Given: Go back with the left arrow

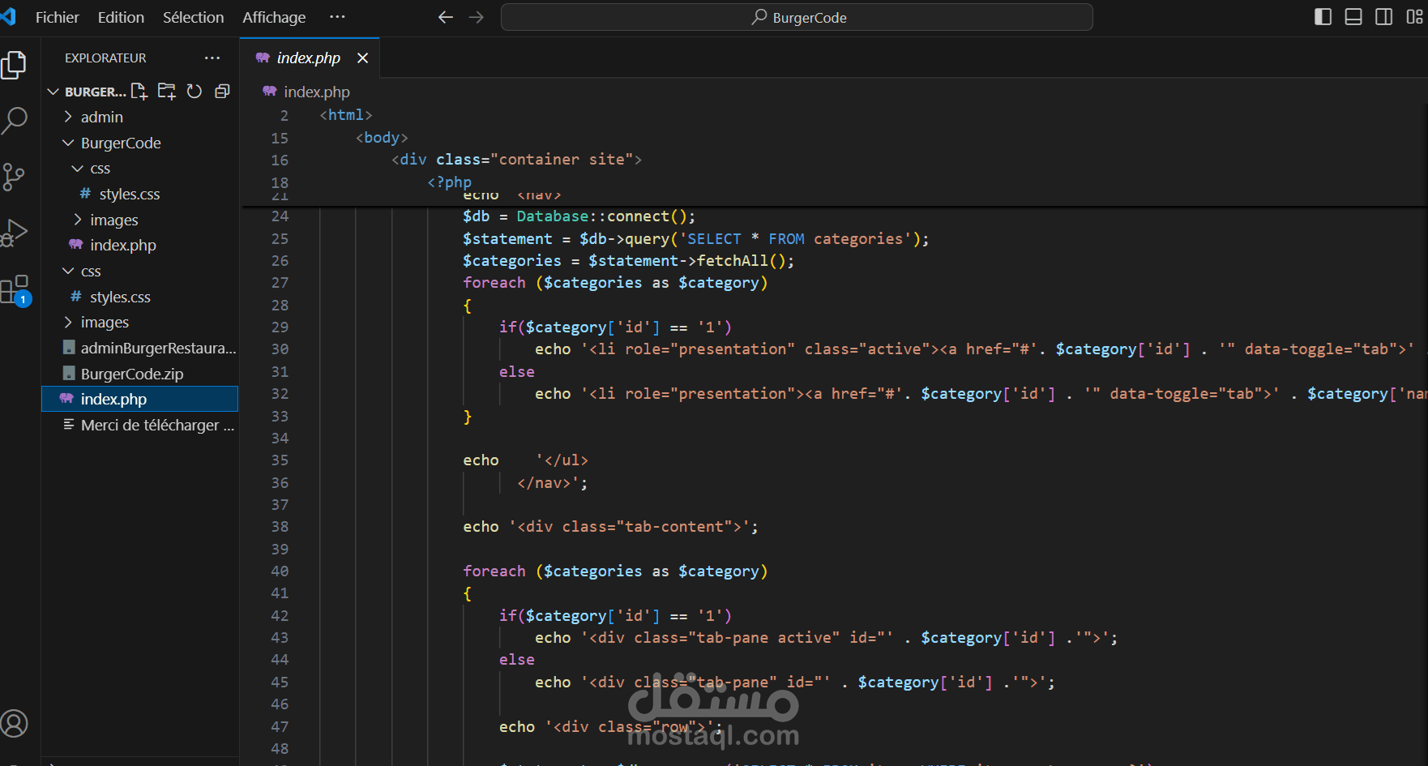Looking at the screenshot, I should pos(446,17).
